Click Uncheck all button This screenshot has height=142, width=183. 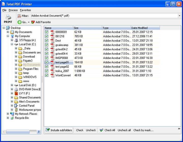click(124, 130)
